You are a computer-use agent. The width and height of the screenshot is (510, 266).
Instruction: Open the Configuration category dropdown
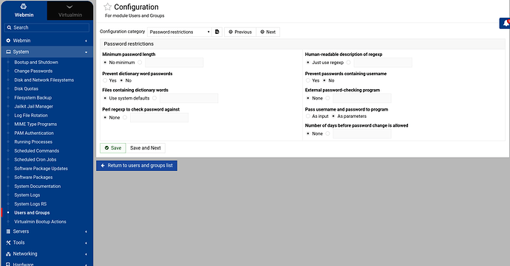click(180, 32)
